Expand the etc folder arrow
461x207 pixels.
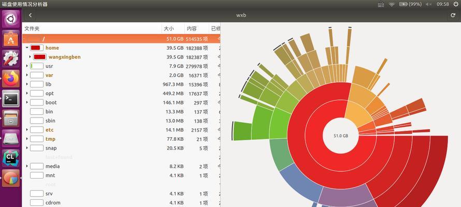[x=27, y=130]
